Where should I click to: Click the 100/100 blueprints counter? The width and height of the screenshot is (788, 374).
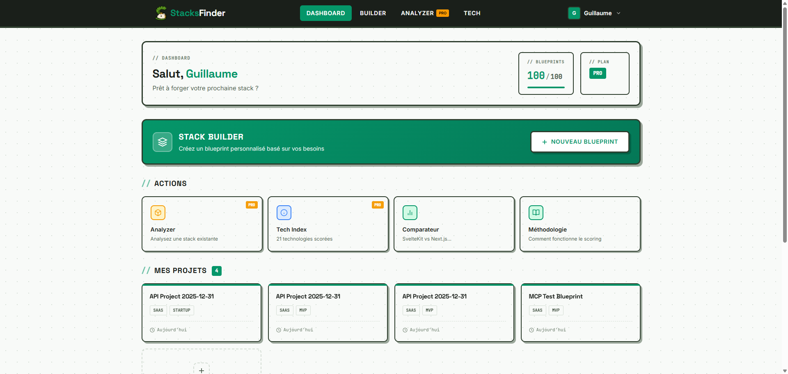coord(545,76)
